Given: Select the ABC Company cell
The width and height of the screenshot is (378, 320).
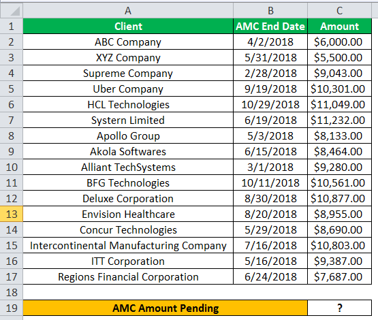Looking at the screenshot, I should coord(128,42).
